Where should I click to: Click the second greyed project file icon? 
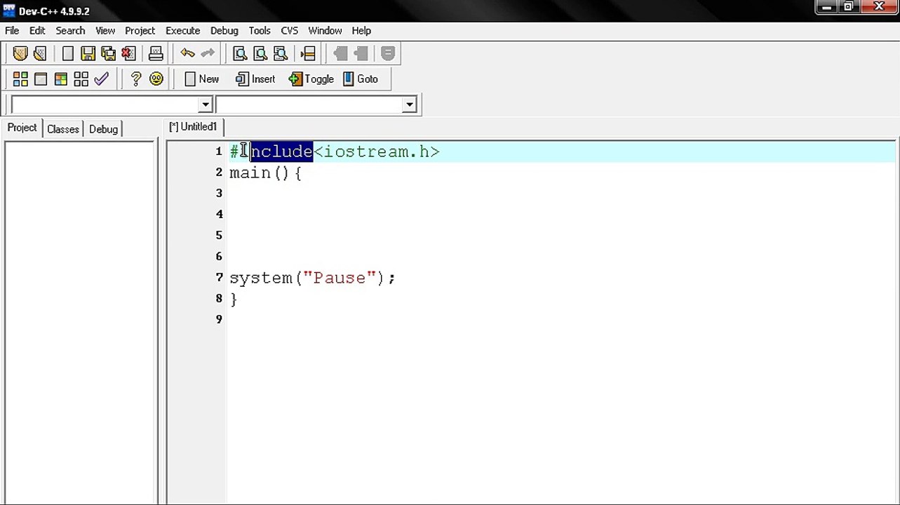pos(361,53)
